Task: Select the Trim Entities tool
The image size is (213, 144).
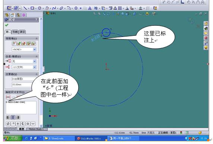Action: click(96, 8)
